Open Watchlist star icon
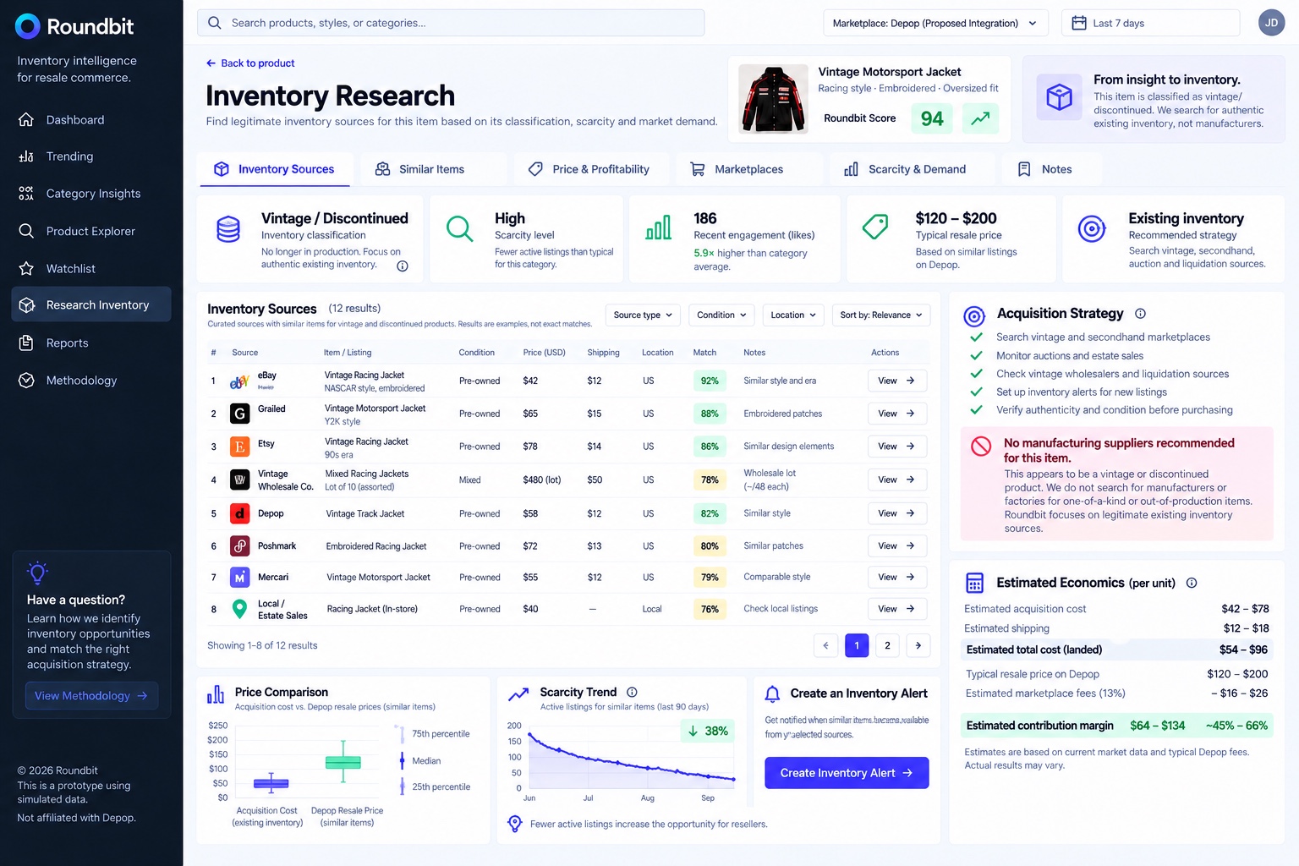This screenshot has width=1299, height=866. pyautogui.click(x=26, y=268)
